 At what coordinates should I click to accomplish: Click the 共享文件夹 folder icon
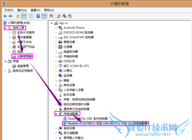(x=14, y=42)
